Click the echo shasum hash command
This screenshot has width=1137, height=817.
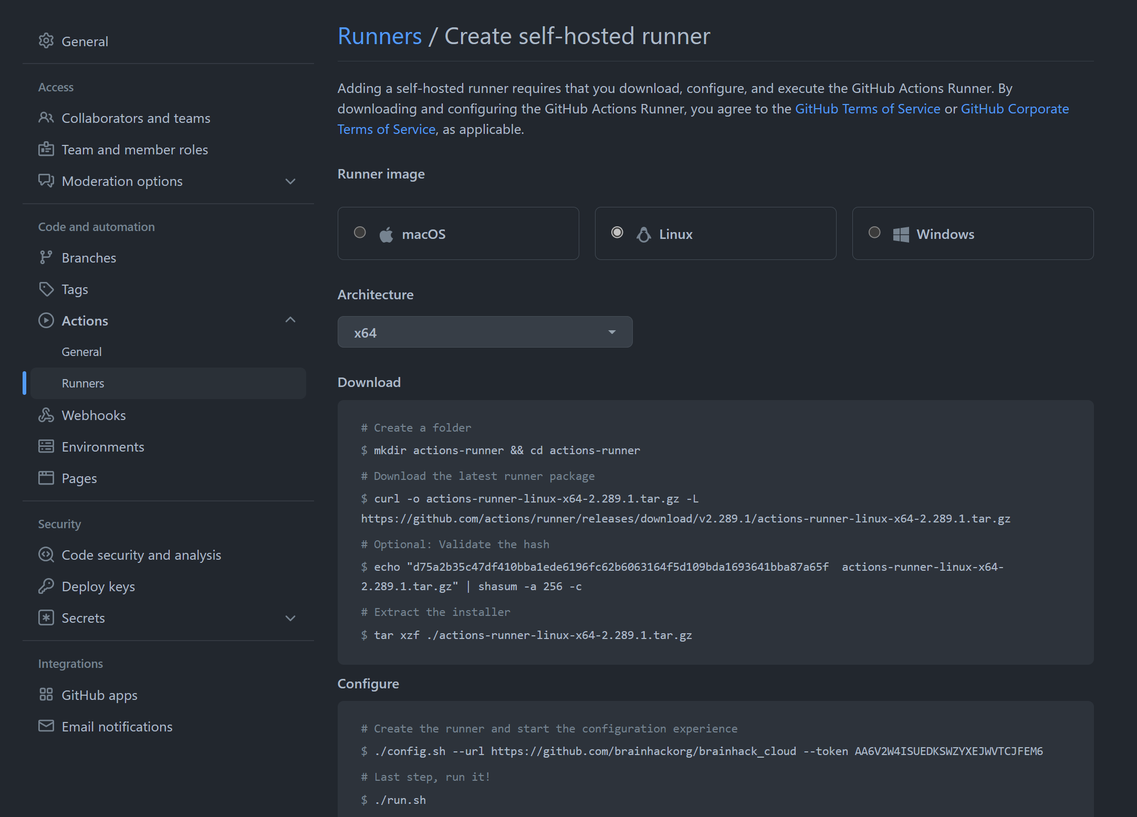(x=682, y=577)
